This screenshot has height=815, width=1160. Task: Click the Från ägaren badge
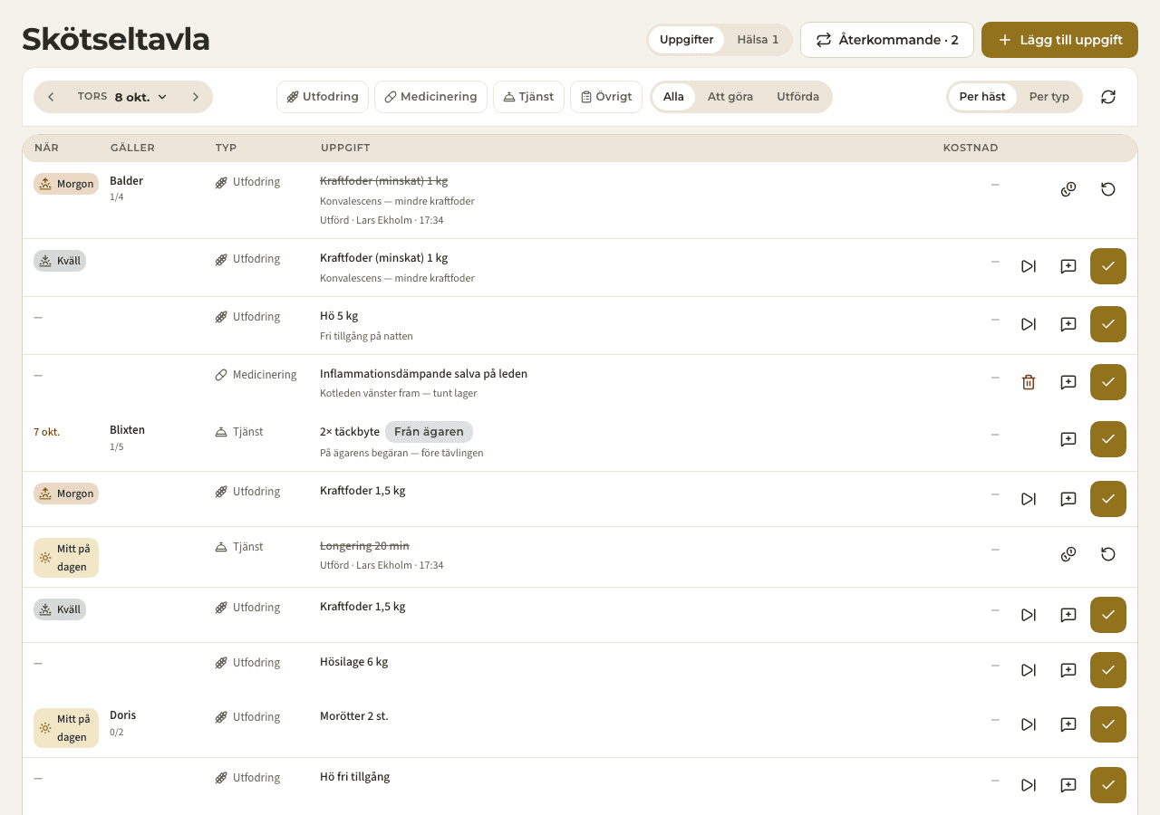429,432
